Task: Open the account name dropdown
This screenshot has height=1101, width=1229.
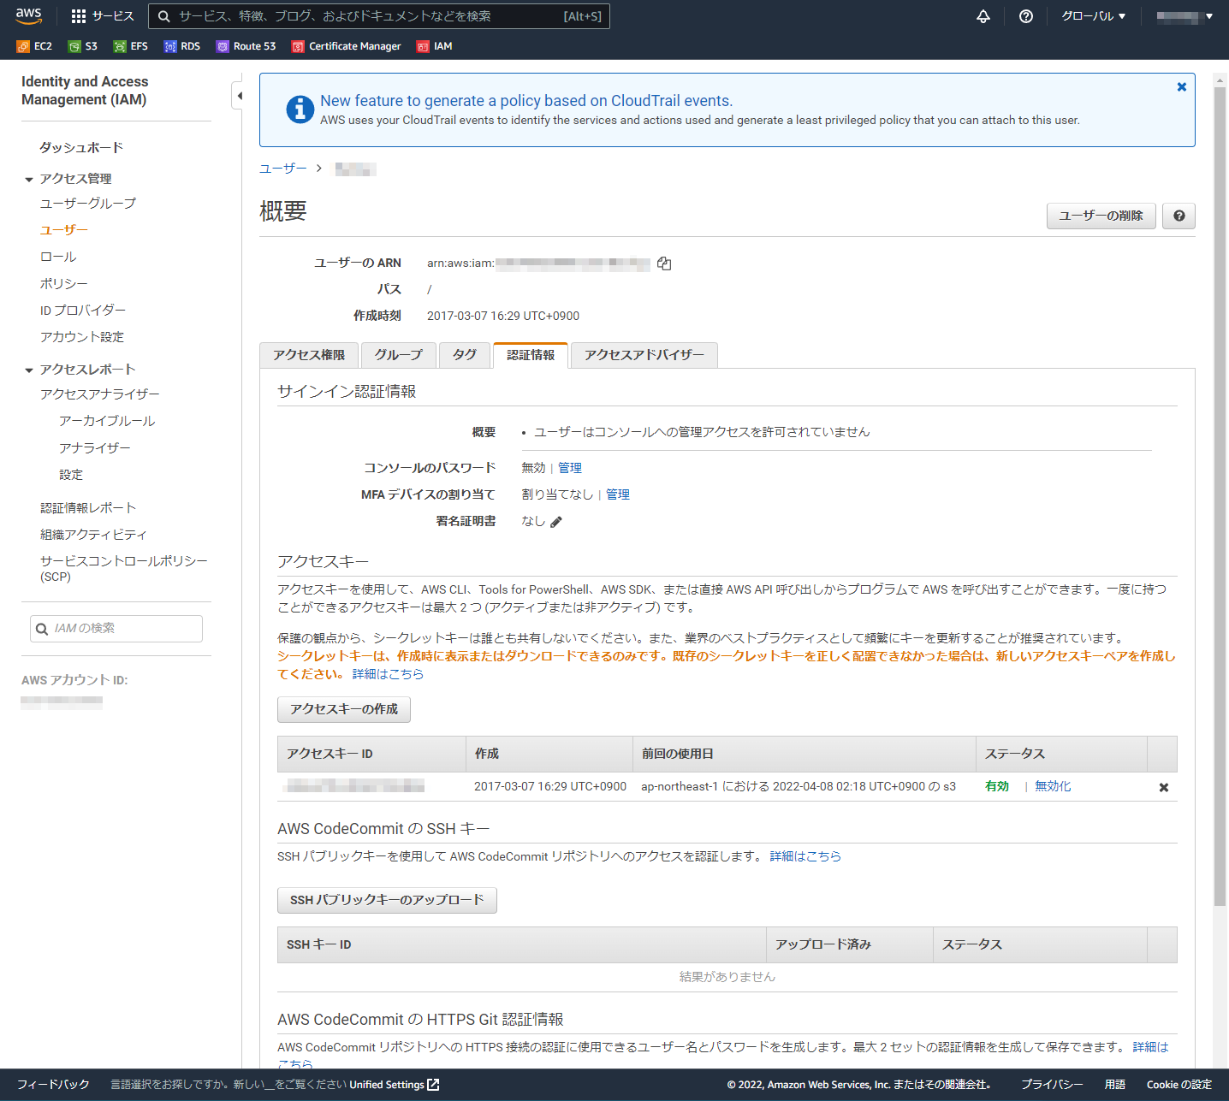Action: click(x=1184, y=16)
